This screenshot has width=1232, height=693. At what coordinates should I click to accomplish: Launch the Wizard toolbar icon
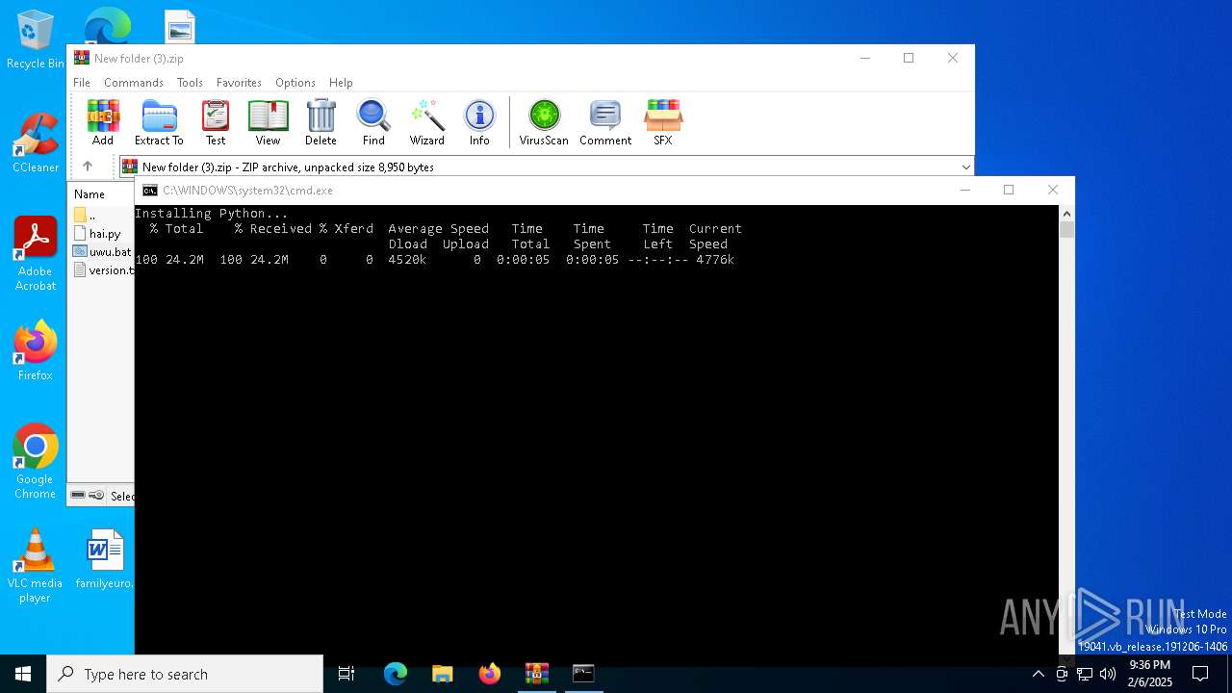pos(426,122)
